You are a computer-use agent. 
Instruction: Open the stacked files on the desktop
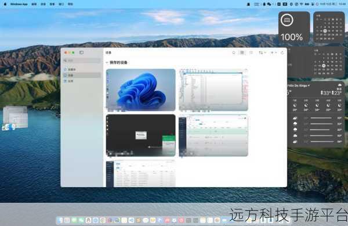[15, 118]
